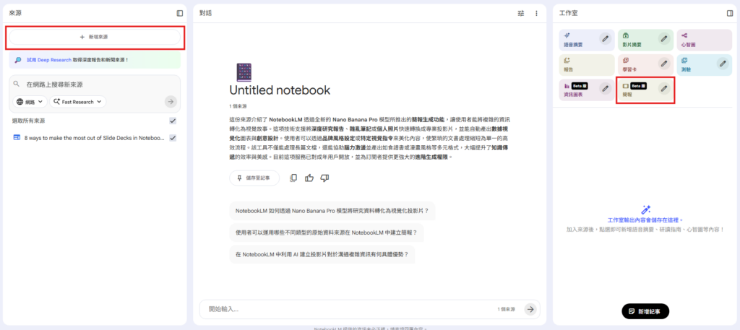Click the pencil icon on 語音摘要 tile

(x=606, y=38)
